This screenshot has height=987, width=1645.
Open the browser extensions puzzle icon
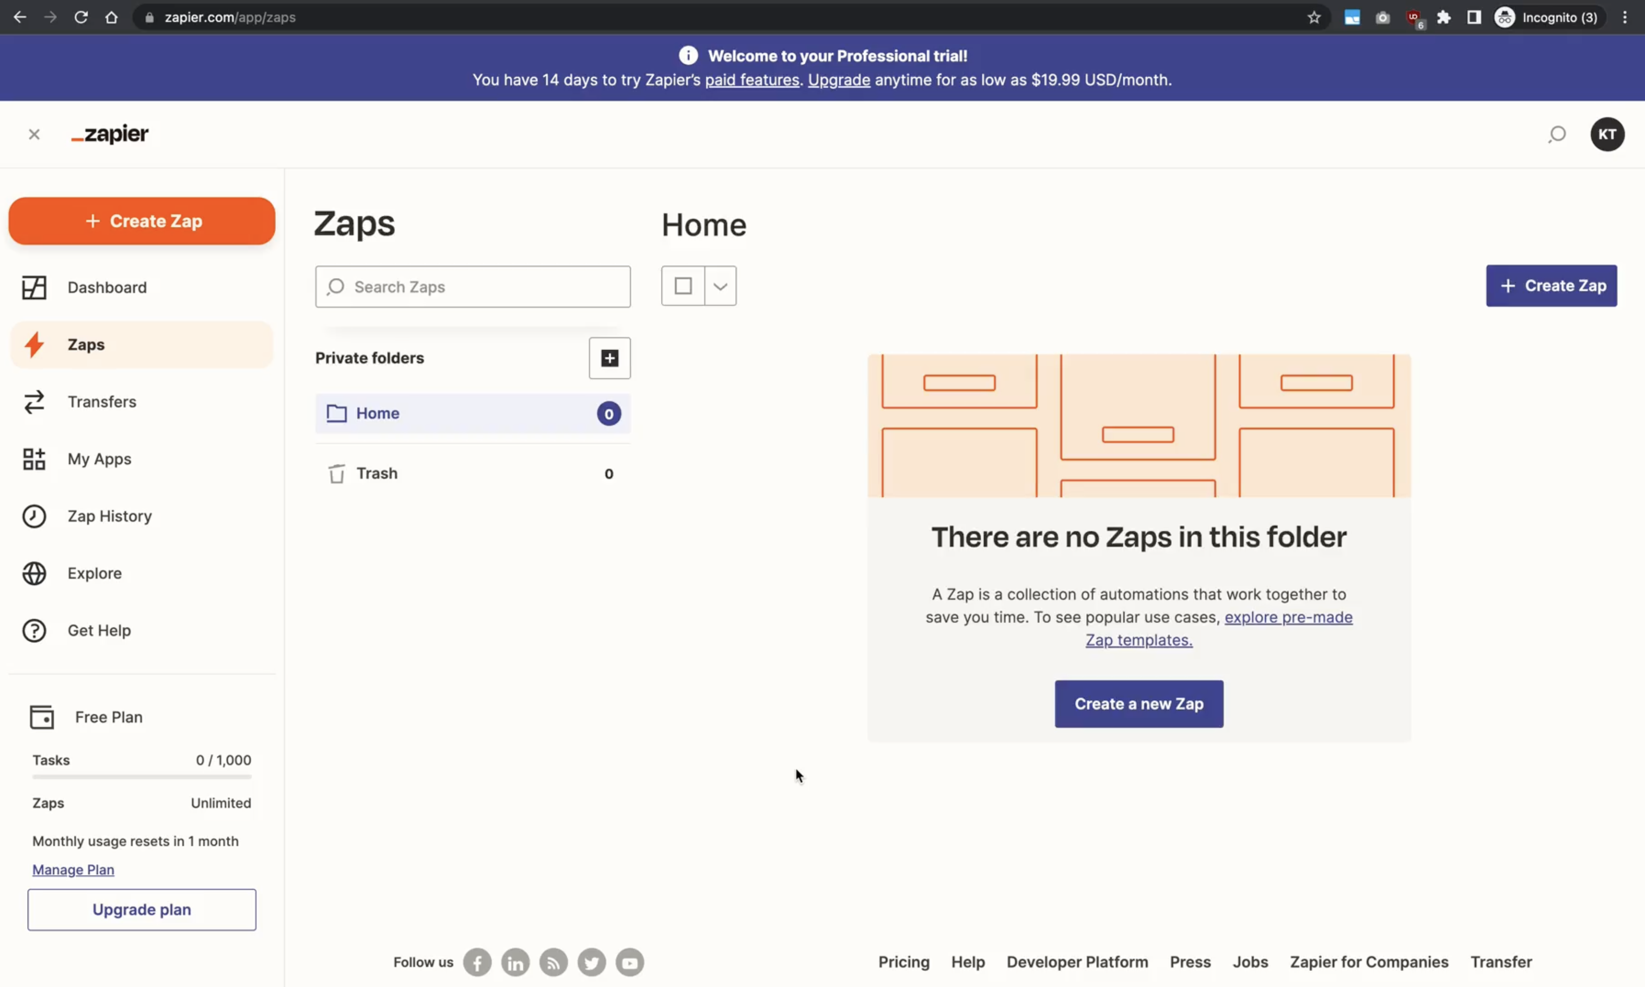pos(1443,17)
